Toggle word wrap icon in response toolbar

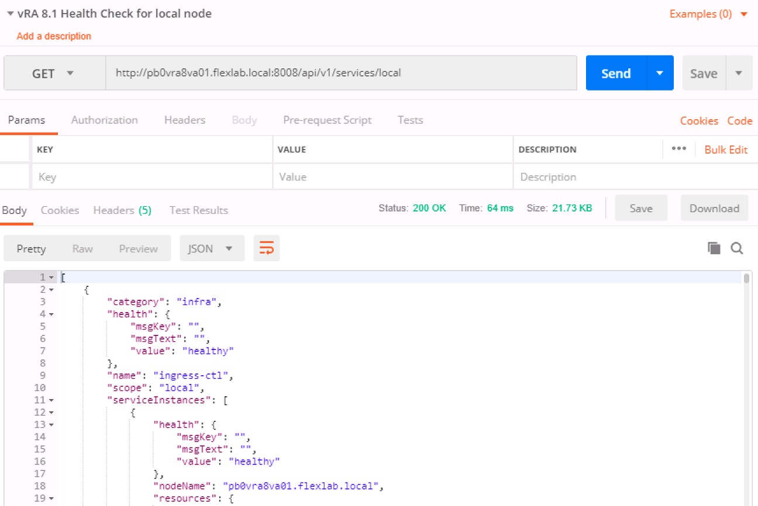click(266, 248)
